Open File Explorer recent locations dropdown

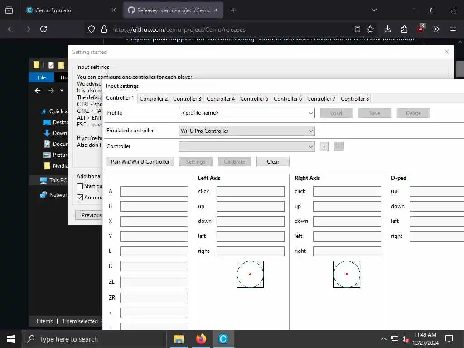coord(62,91)
